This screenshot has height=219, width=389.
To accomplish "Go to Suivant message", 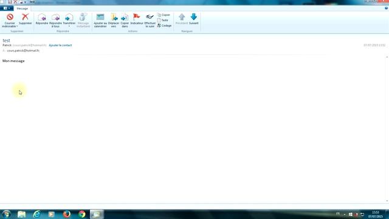I will click(x=194, y=19).
